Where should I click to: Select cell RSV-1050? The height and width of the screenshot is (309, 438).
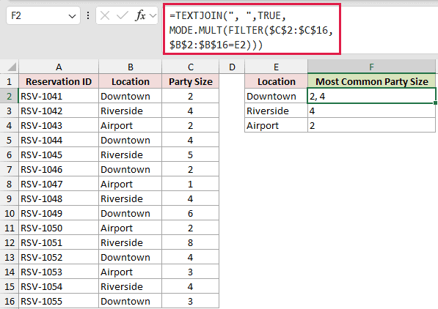(x=59, y=228)
